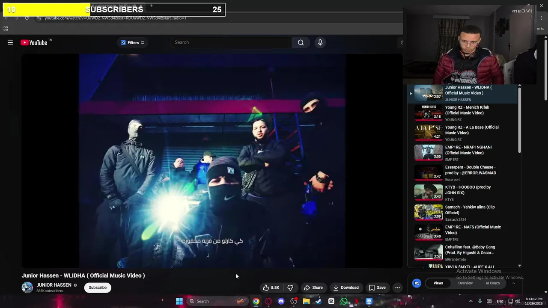Download the video
This screenshot has width=548, height=308.
[346, 287]
